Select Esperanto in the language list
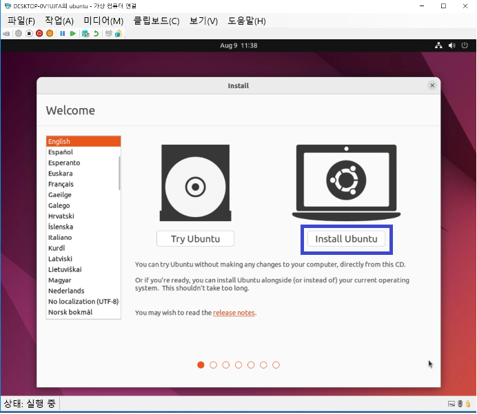The height and width of the screenshot is (414, 477). pos(83,163)
